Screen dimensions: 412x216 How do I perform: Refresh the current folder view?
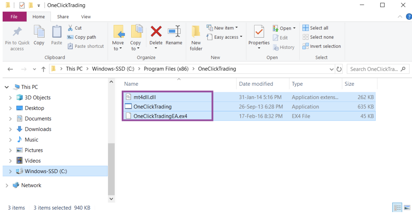[x=339, y=69]
